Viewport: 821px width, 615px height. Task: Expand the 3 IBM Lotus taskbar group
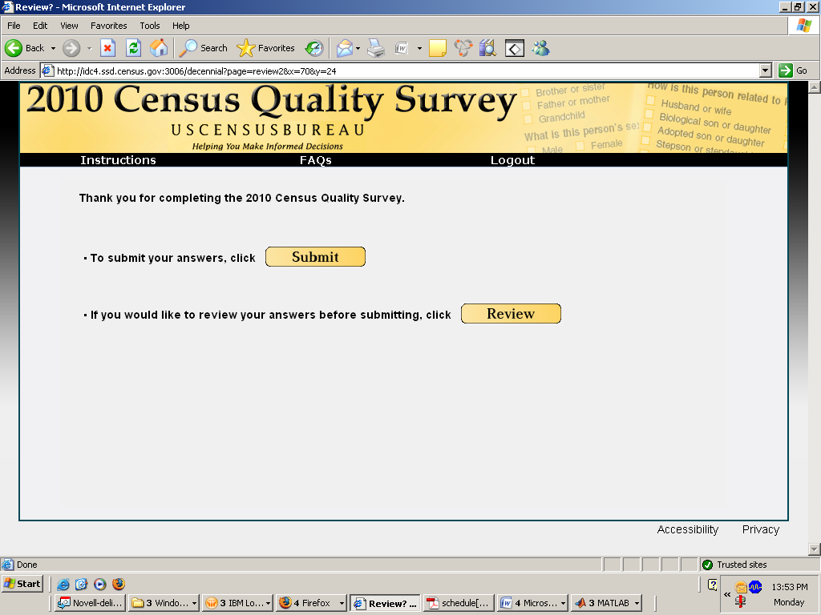coord(268,603)
